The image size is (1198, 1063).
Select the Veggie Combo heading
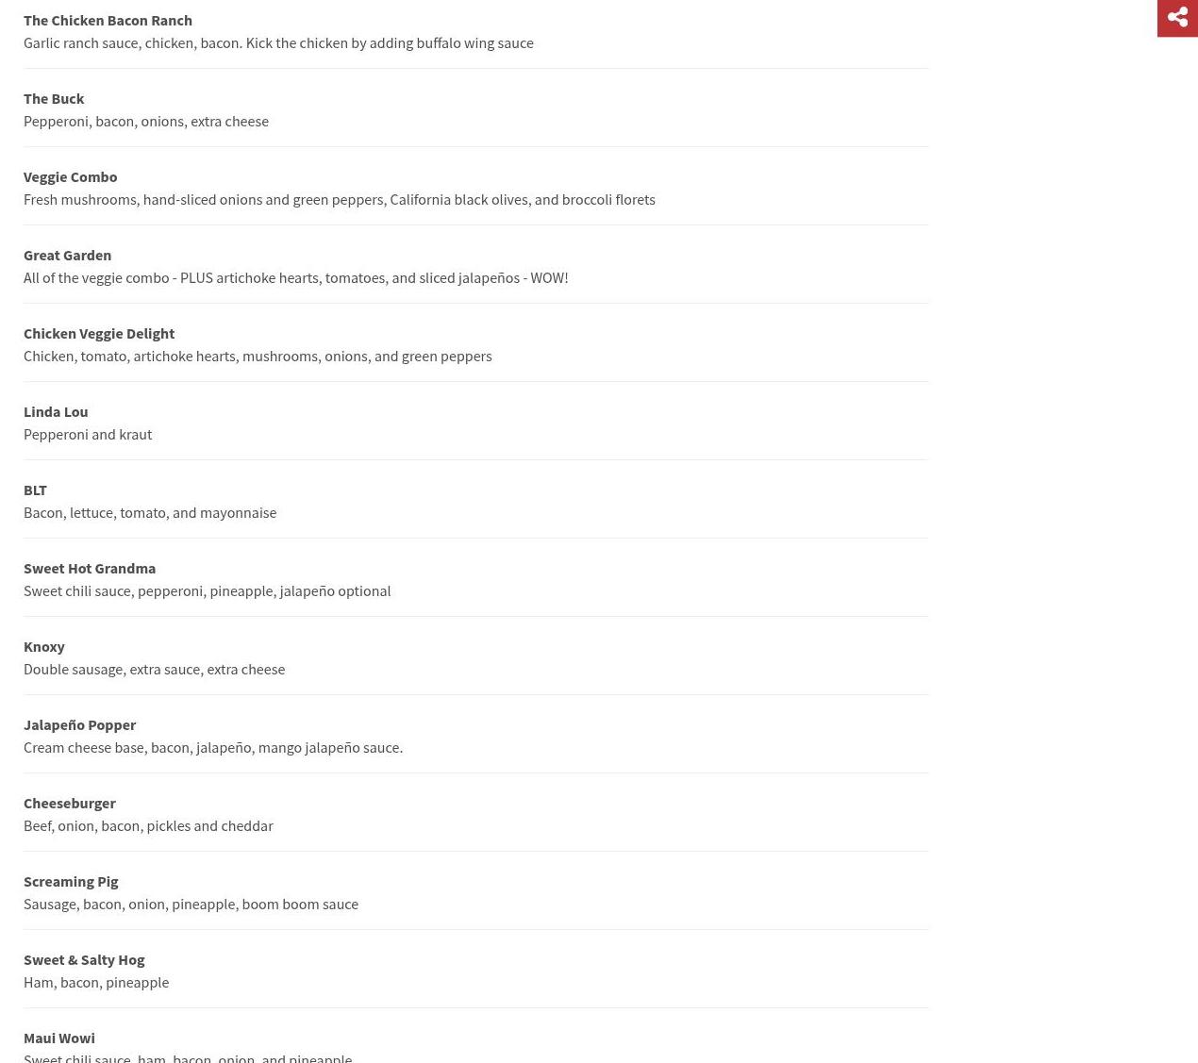[71, 176]
